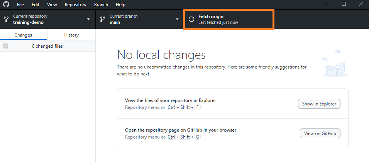
Task: Expand the Current repository dropdown arrow
Action: (x=88, y=19)
